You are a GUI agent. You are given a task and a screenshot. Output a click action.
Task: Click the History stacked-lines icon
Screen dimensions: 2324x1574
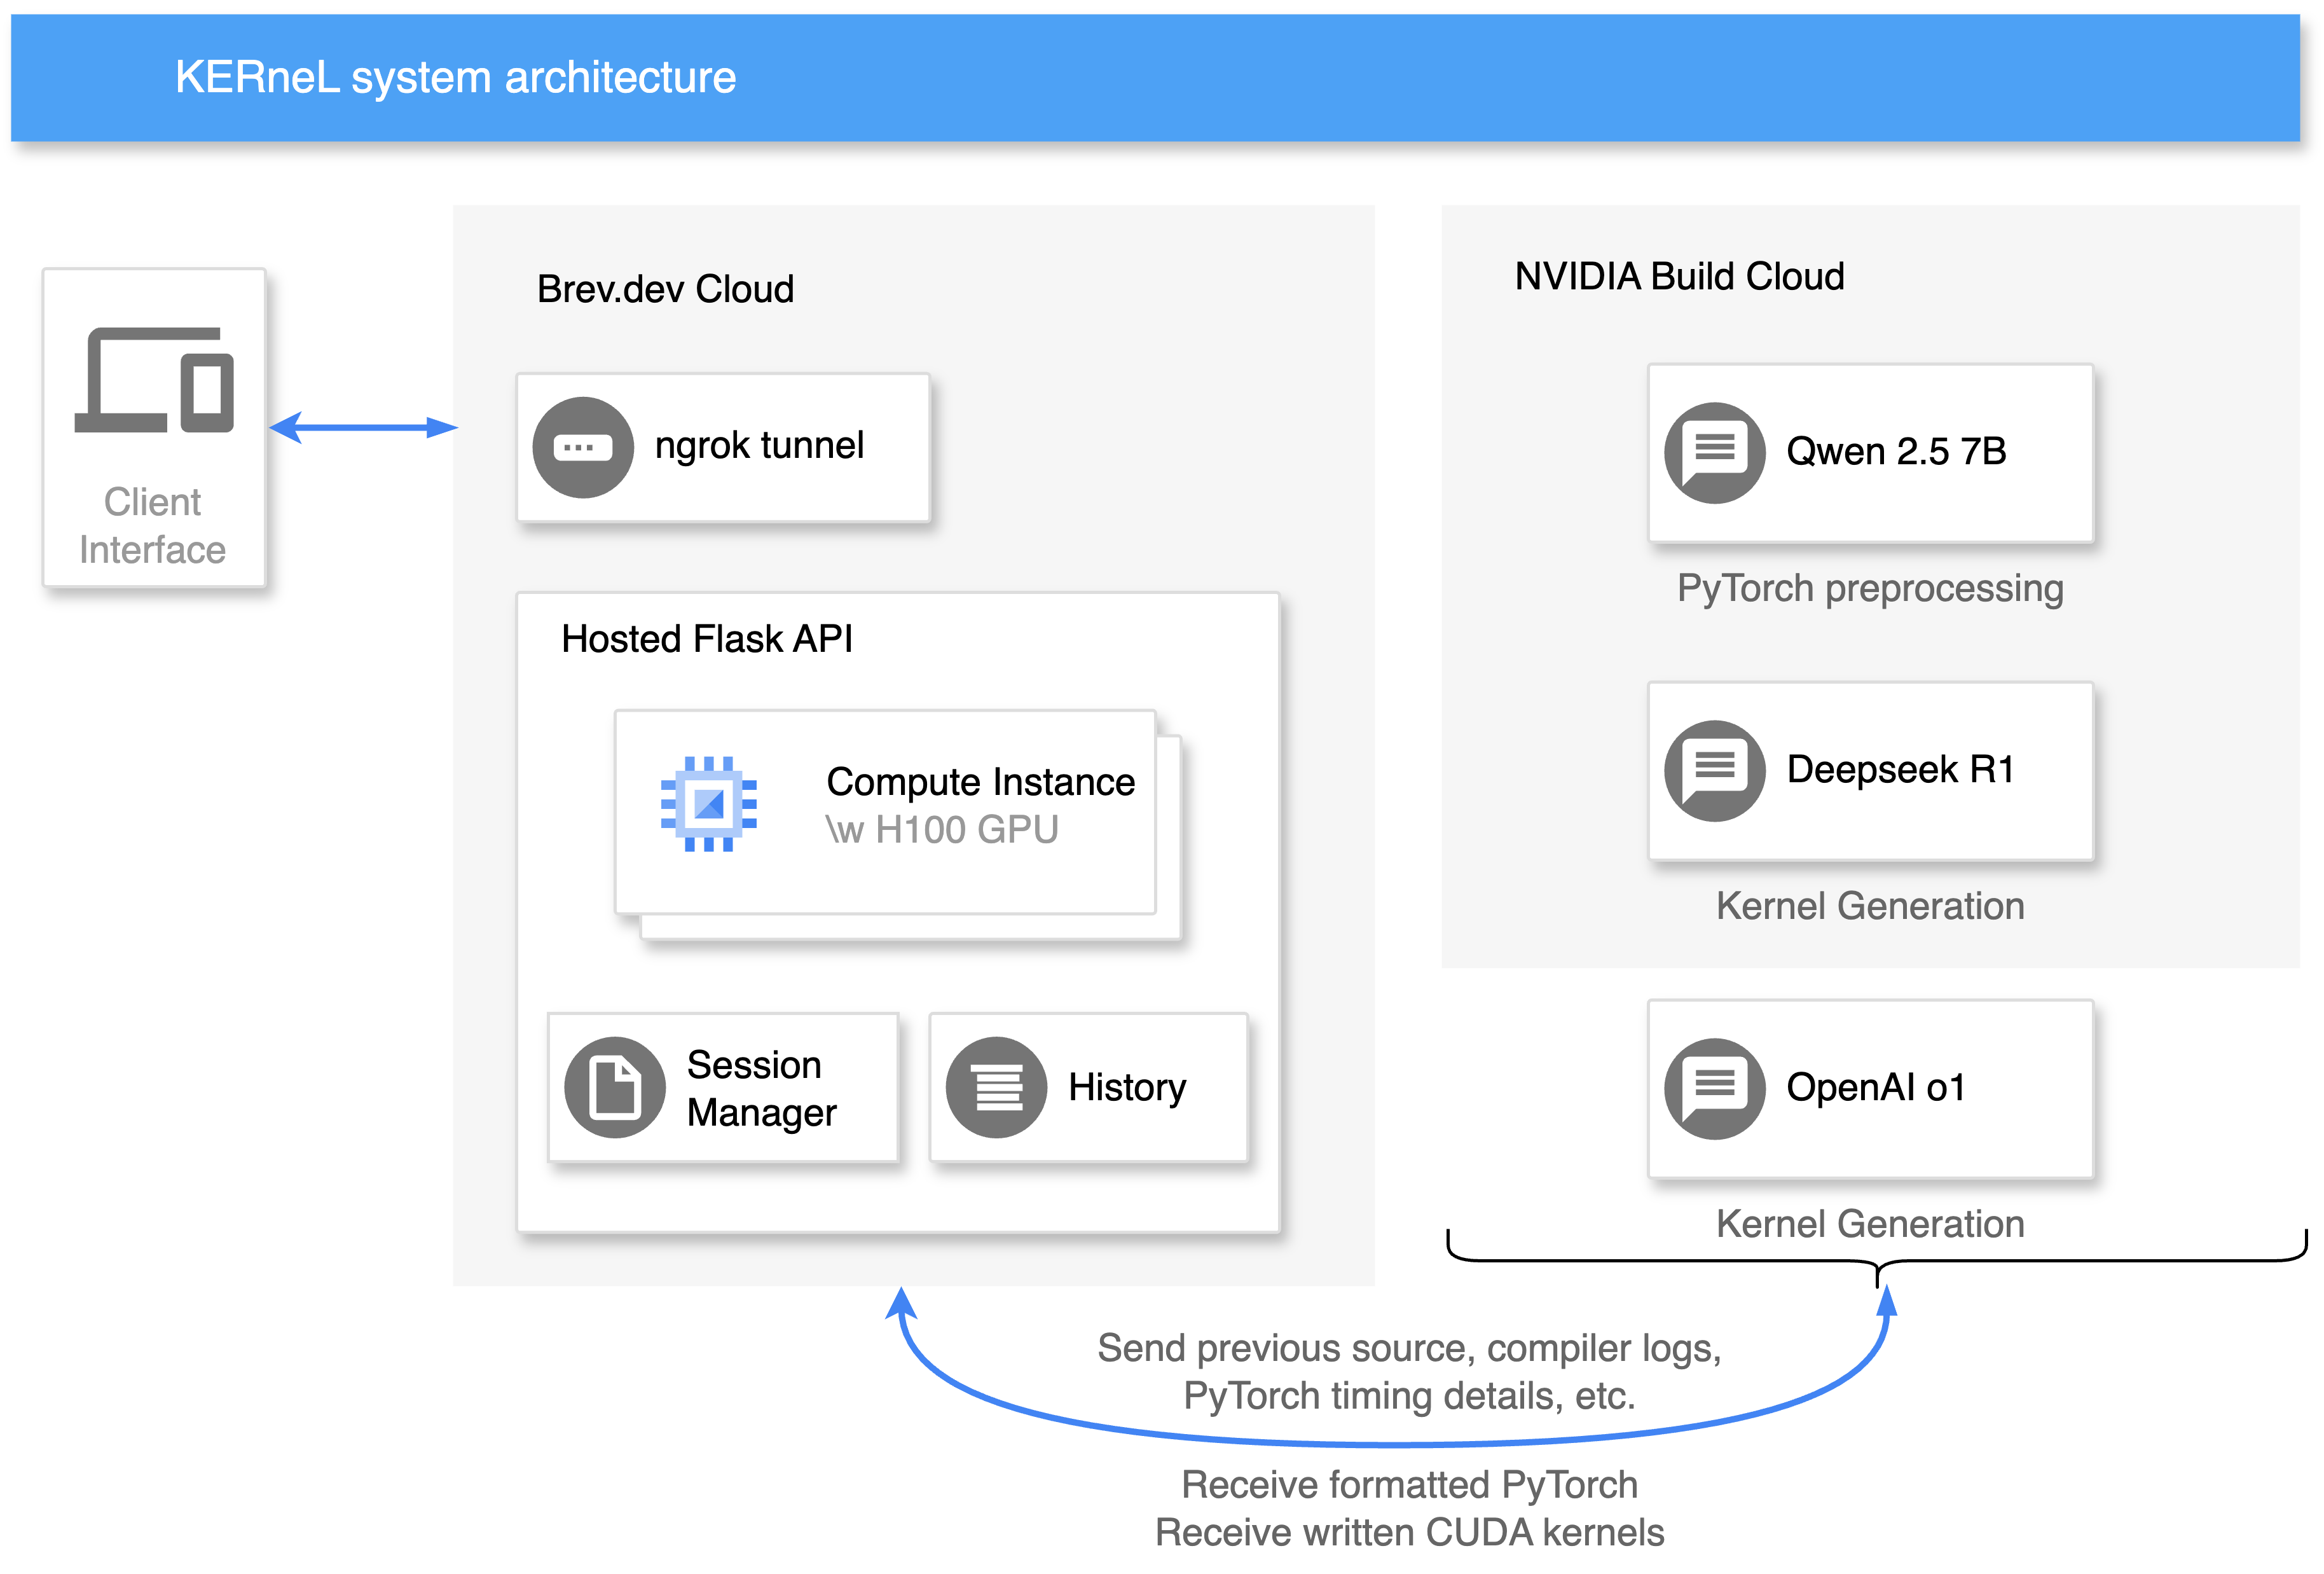996,1087
